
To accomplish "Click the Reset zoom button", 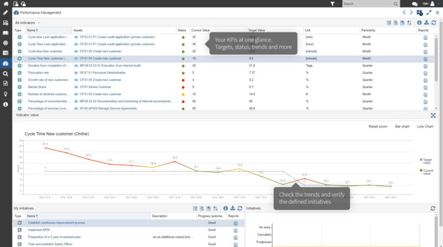I will pyautogui.click(x=378, y=127).
